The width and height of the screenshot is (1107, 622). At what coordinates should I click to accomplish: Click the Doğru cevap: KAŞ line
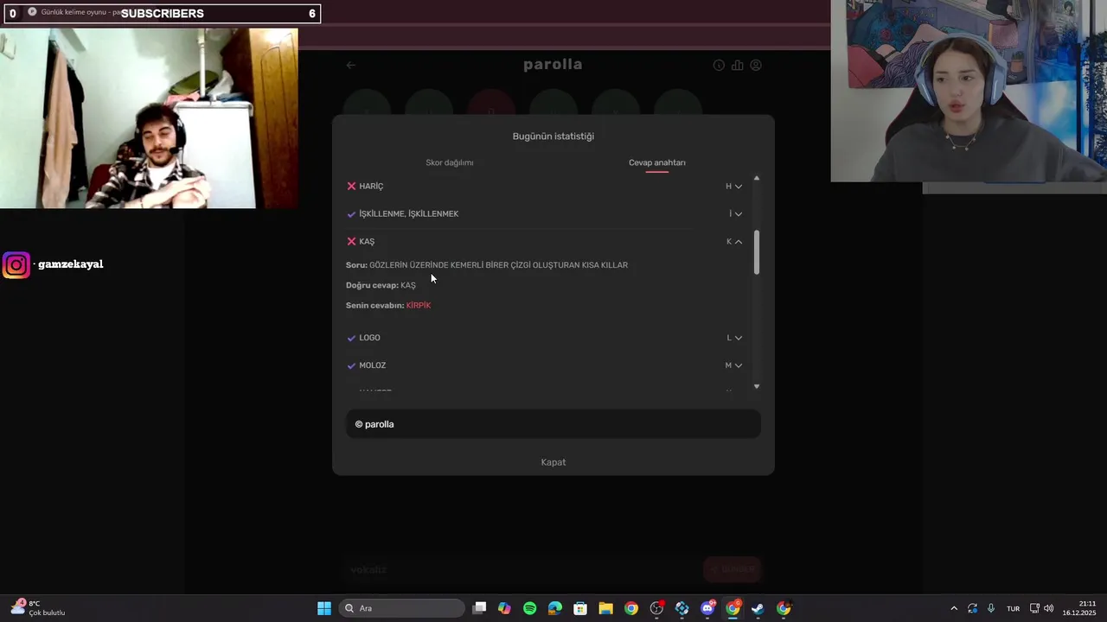click(x=381, y=286)
